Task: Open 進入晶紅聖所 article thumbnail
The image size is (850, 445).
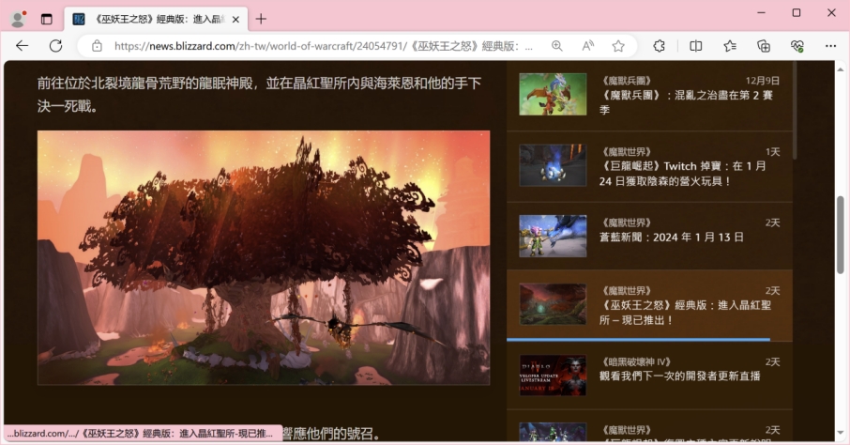Action: click(x=553, y=304)
